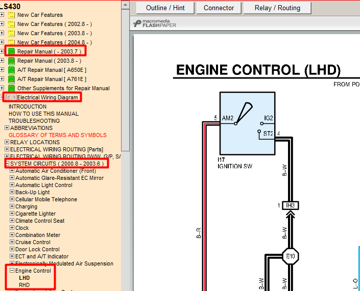The width and height of the screenshot is (360, 291).
Task: Expand Automatic Air Conditioner (Front) node
Action: pos(12,171)
